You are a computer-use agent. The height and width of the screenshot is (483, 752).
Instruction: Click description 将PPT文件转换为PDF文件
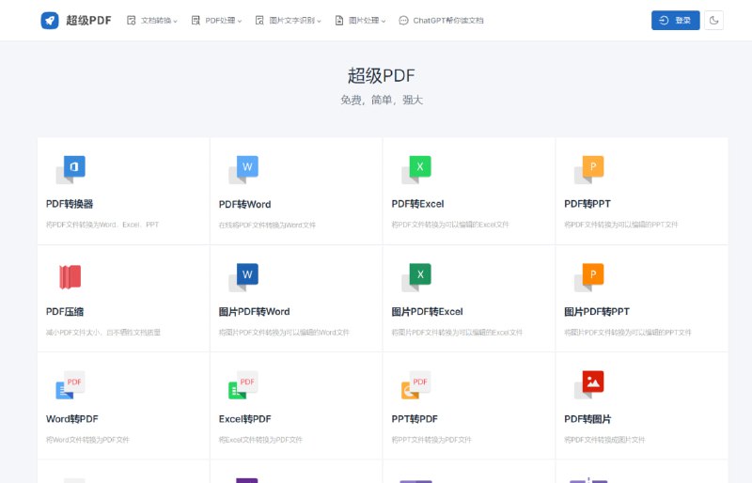tap(431, 440)
